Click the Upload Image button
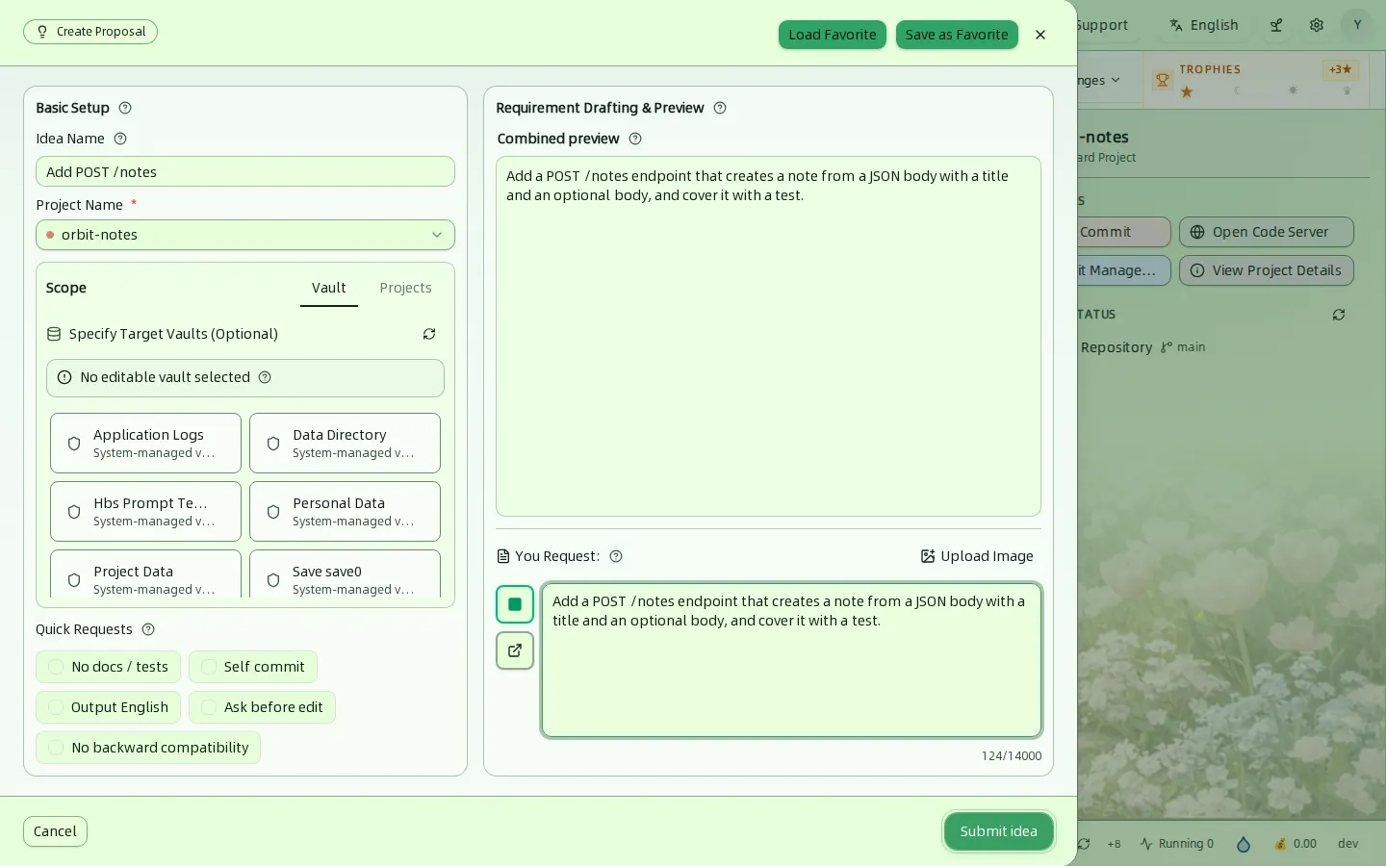This screenshot has height=866, width=1386. tap(977, 556)
